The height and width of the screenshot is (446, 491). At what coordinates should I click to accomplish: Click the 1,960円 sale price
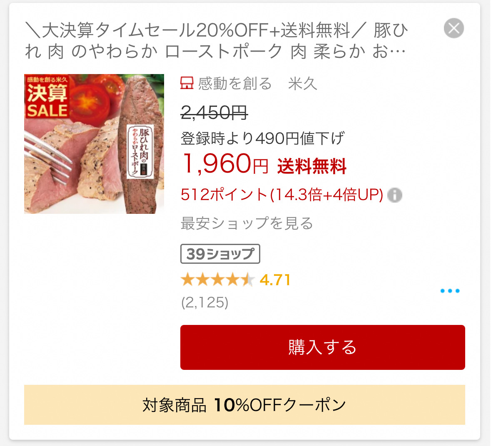coord(224,164)
